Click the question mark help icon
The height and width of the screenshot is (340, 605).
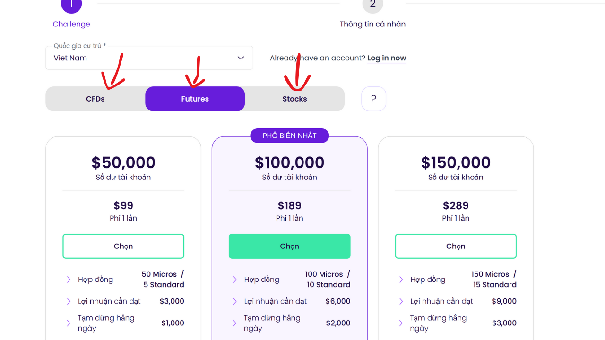coord(373,99)
